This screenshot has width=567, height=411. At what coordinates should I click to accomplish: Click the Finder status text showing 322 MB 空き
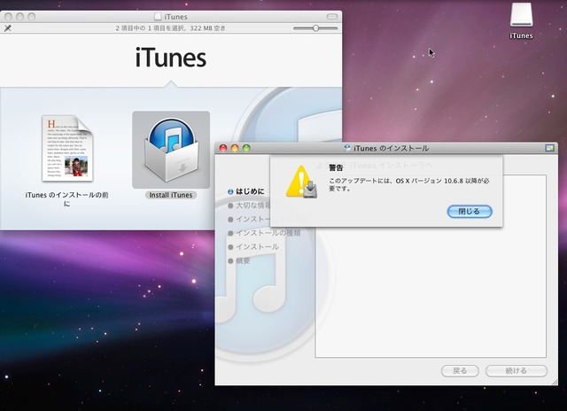coord(170,27)
